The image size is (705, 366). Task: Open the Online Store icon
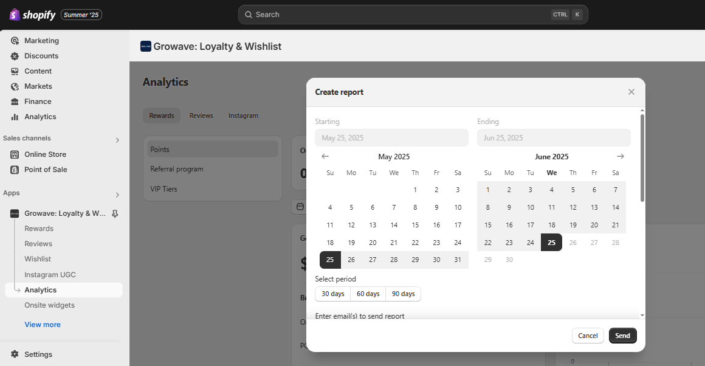[x=15, y=154]
